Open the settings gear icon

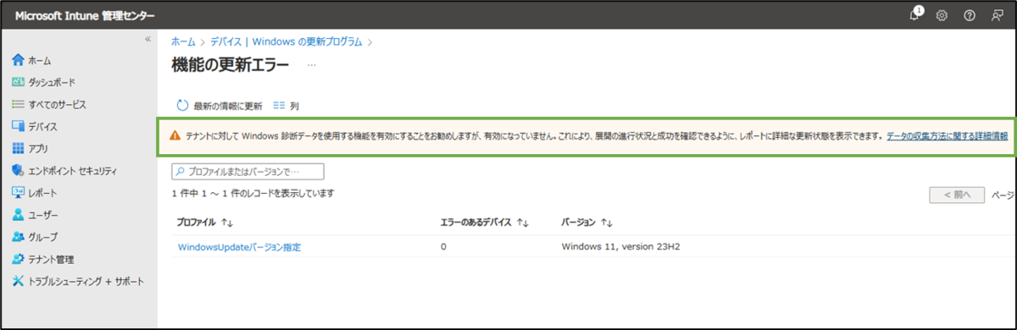[x=942, y=16]
